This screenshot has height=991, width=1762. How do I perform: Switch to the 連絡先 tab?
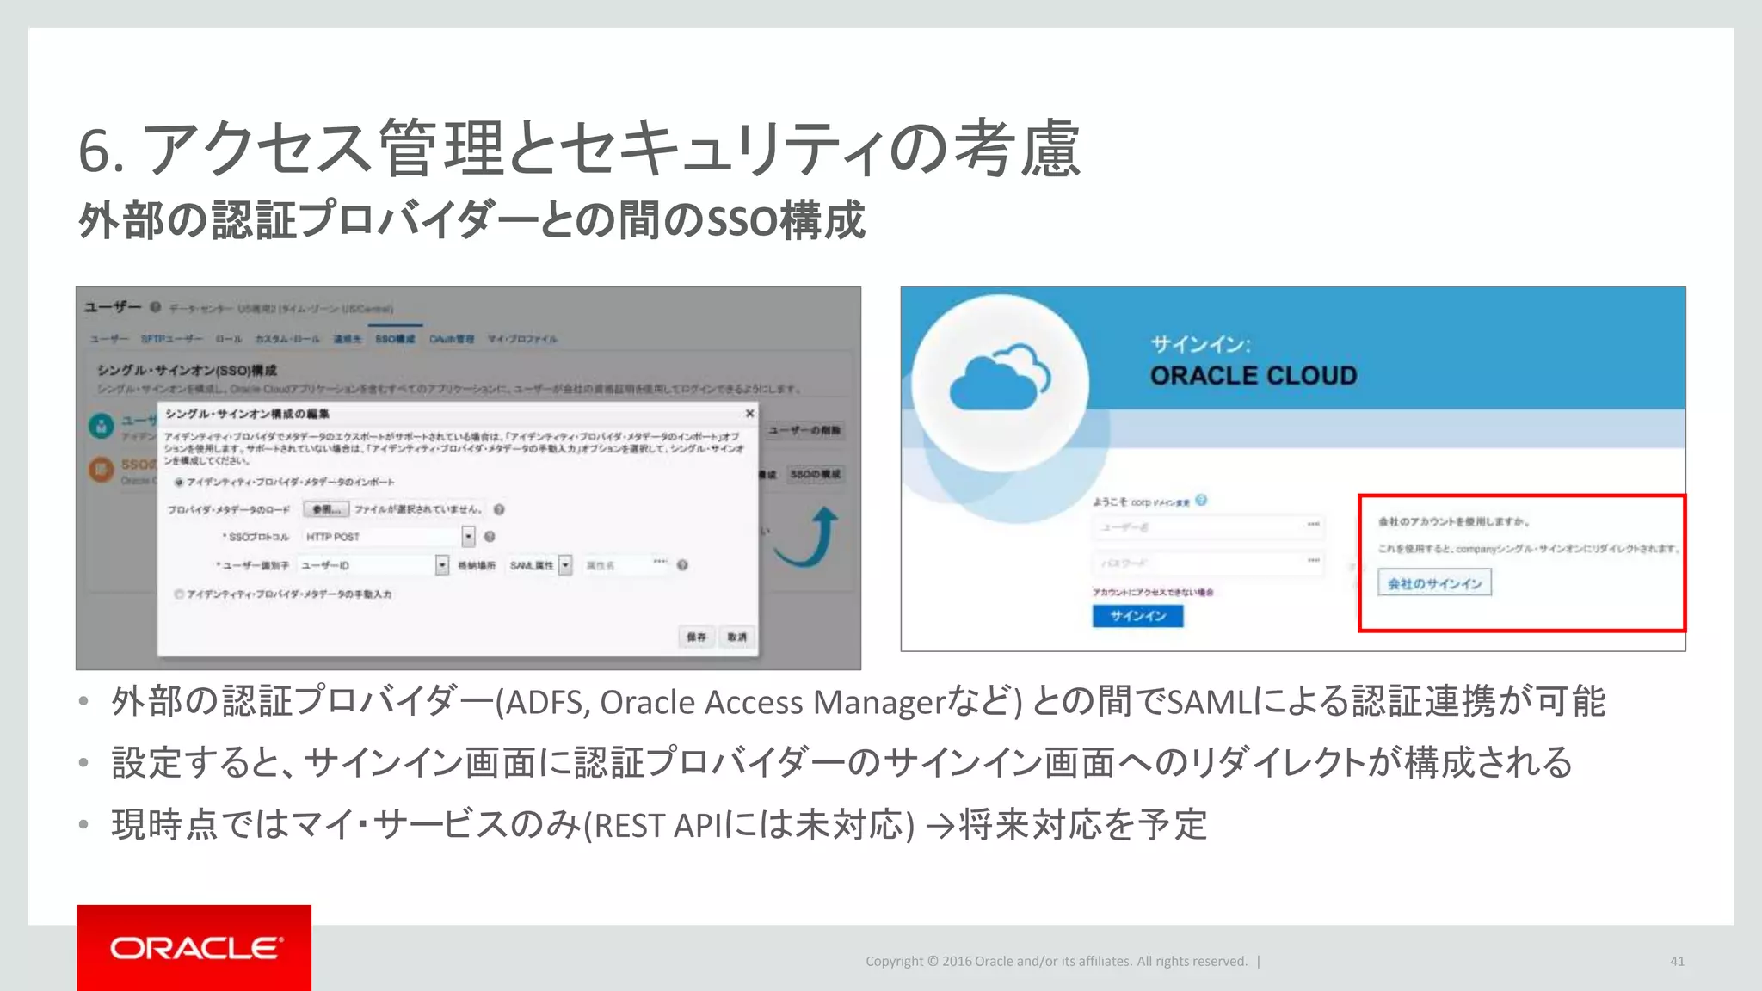[348, 339]
